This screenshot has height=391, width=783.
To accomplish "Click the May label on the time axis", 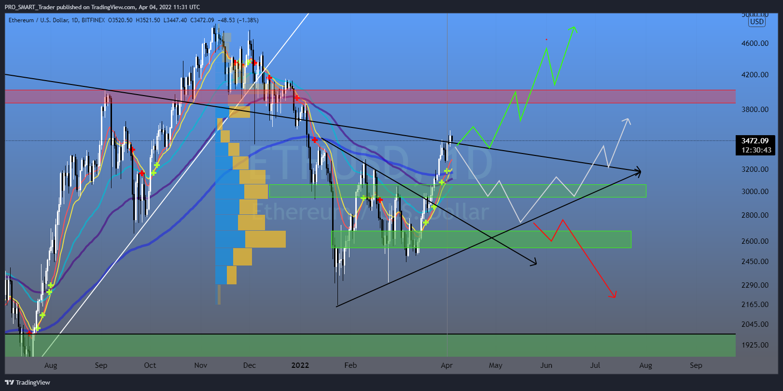I will point(496,365).
